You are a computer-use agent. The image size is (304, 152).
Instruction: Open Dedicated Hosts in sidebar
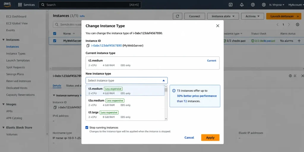pyautogui.click(x=17, y=88)
